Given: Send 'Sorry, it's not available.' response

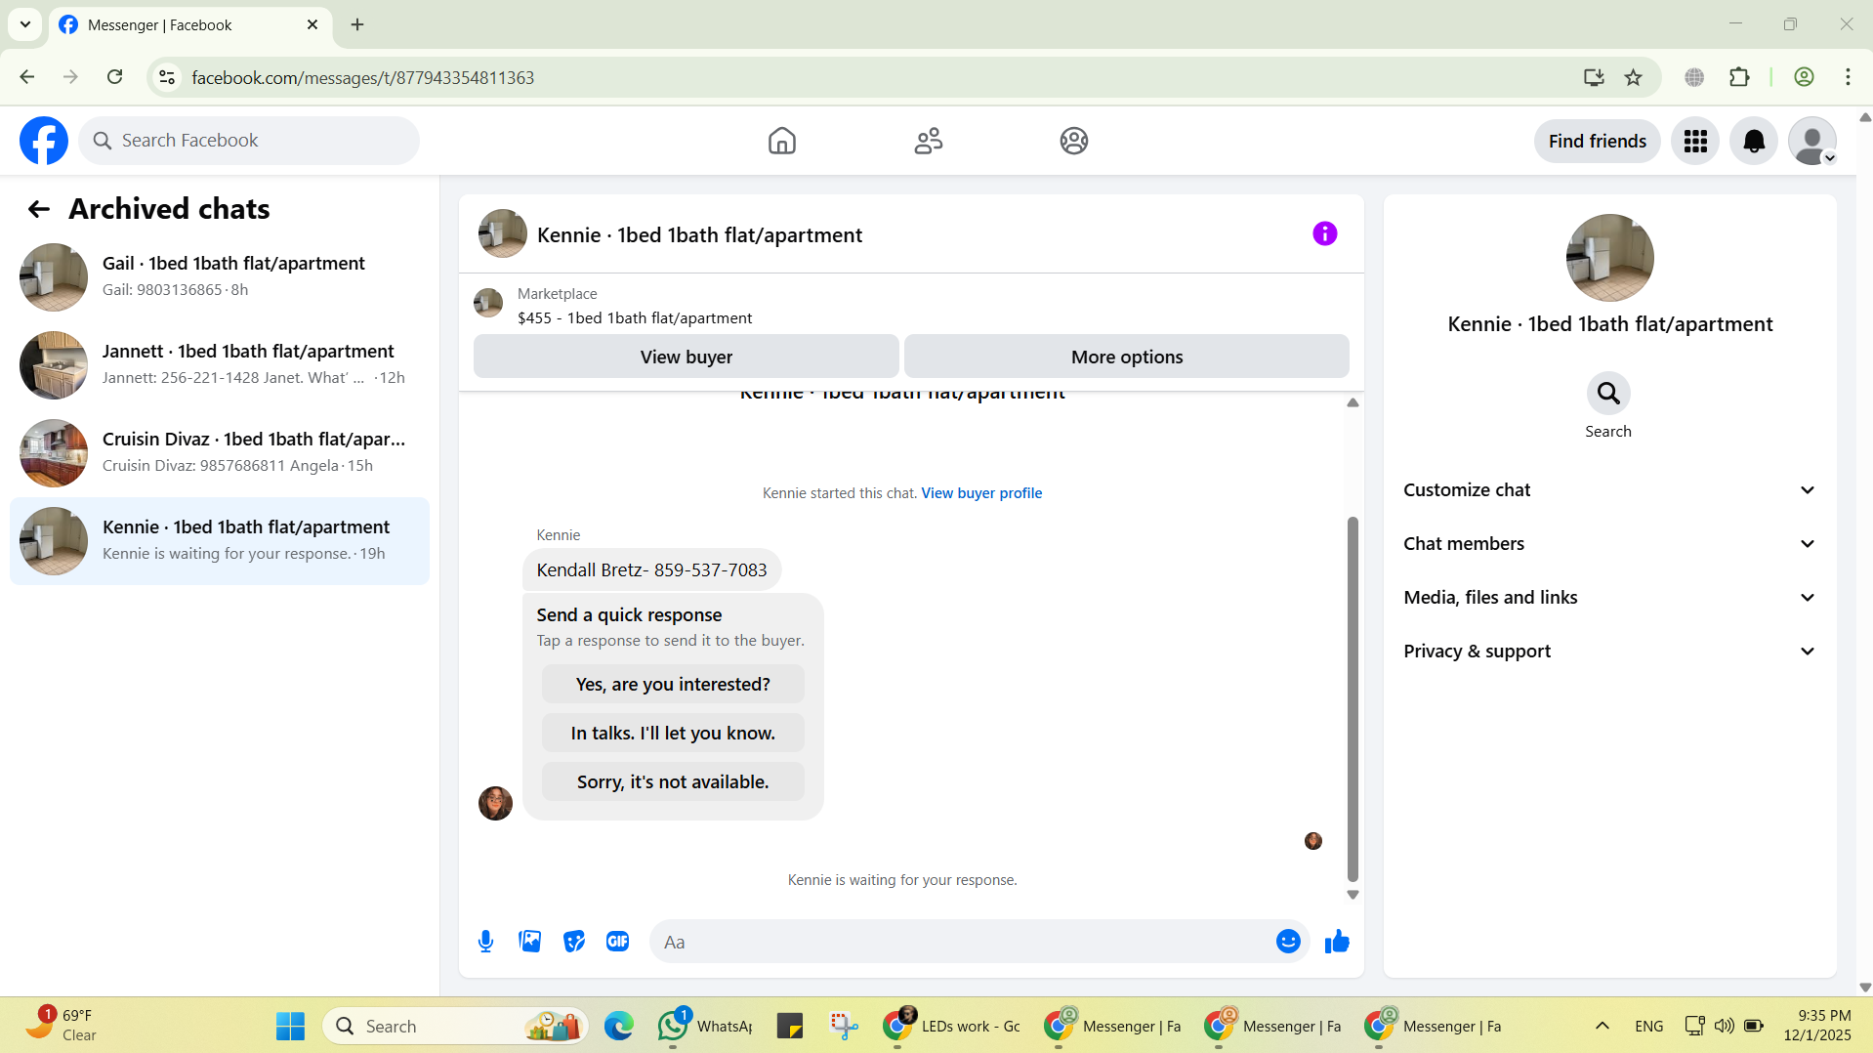Looking at the screenshot, I should 673,781.
